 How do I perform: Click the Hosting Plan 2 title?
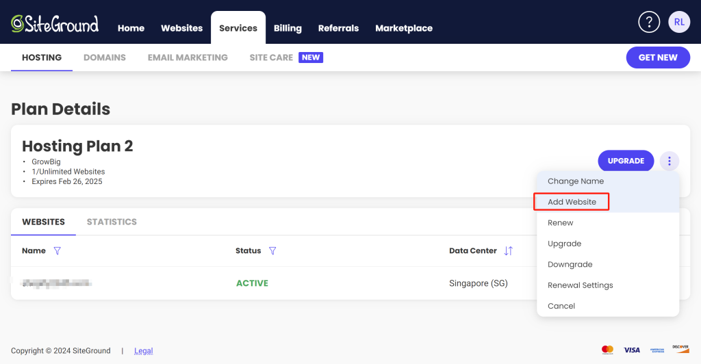point(77,146)
